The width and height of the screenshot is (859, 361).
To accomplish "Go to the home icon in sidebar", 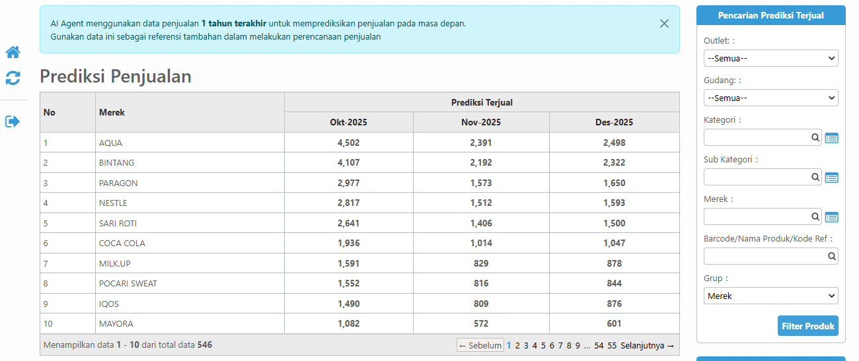I will (x=13, y=52).
